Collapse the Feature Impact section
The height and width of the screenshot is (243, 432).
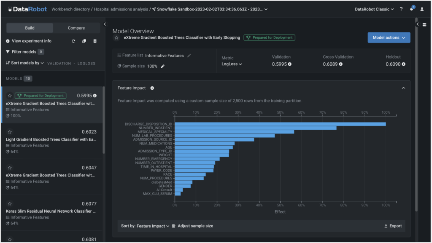coord(403,88)
